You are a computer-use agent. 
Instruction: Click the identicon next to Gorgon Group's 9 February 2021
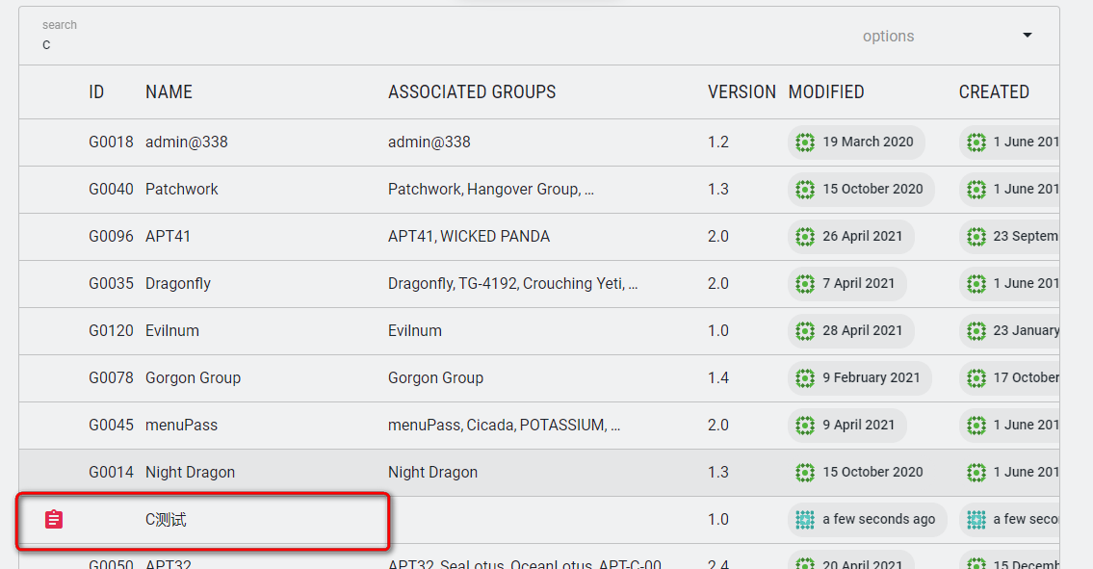tap(804, 377)
